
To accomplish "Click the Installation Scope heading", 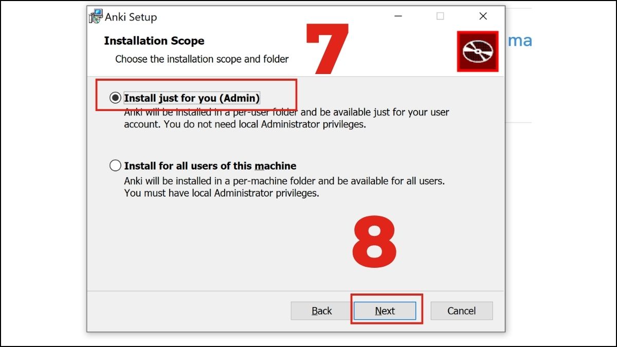I will (154, 41).
